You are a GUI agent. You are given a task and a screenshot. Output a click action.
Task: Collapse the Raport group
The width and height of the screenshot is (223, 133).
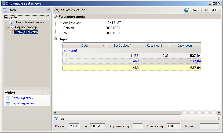(55, 39)
